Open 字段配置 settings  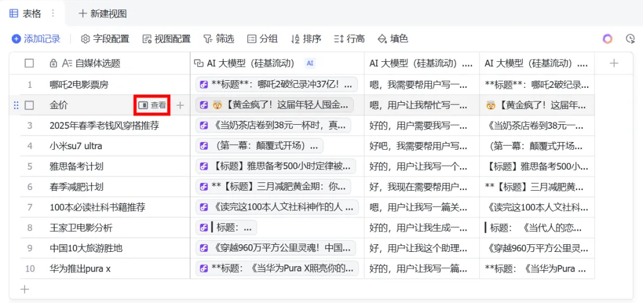tap(105, 39)
